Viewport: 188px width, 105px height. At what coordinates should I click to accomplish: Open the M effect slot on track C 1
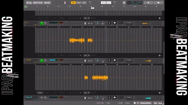(109, 23)
